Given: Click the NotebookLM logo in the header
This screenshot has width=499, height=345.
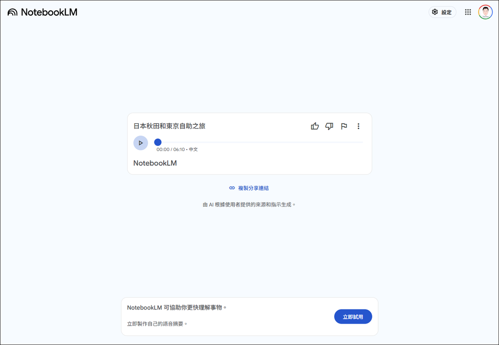Looking at the screenshot, I should 42,12.
